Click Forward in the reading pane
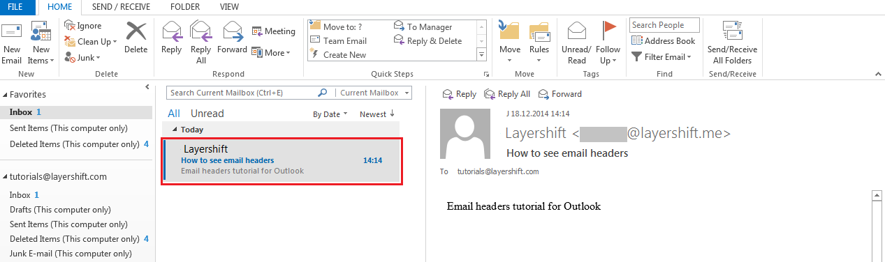The height and width of the screenshot is (262, 885). tap(559, 94)
